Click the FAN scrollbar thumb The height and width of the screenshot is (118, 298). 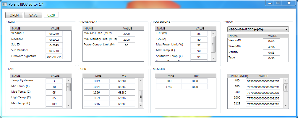click(x=68, y=87)
